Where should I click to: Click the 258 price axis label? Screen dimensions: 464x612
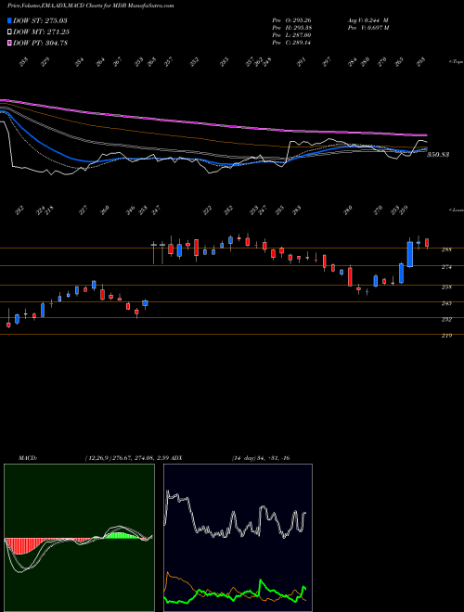tap(446, 287)
